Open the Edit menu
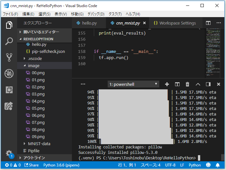The height and width of the screenshot is (170, 226). 28,14
